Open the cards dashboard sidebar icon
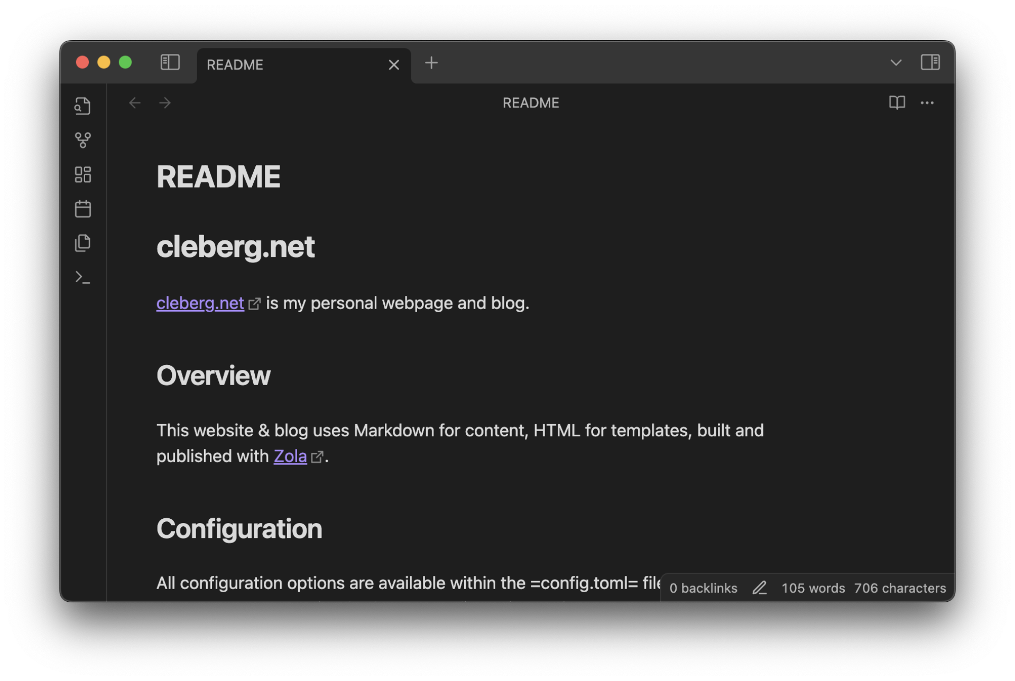 (82, 174)
